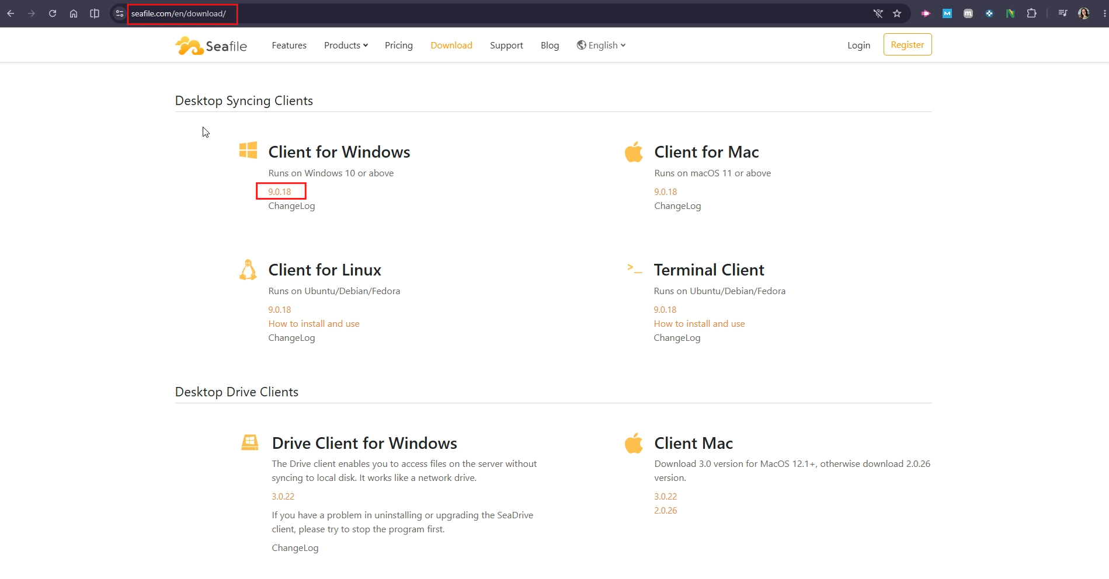
Task: Open the browser home page
Action: 74,13
